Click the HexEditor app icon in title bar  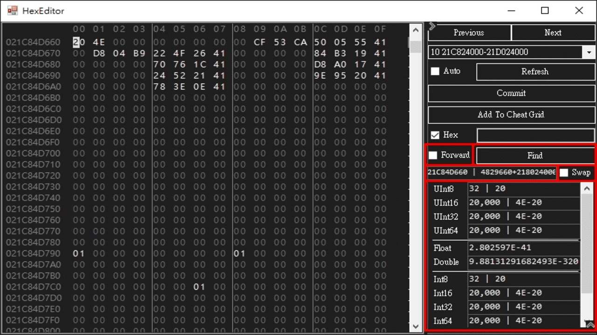click(13, 11)
